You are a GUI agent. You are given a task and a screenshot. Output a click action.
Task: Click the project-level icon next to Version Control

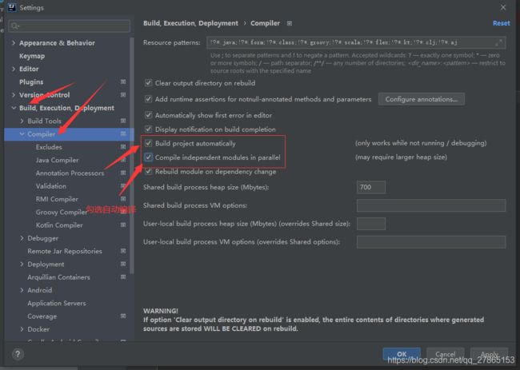point(123,95)
